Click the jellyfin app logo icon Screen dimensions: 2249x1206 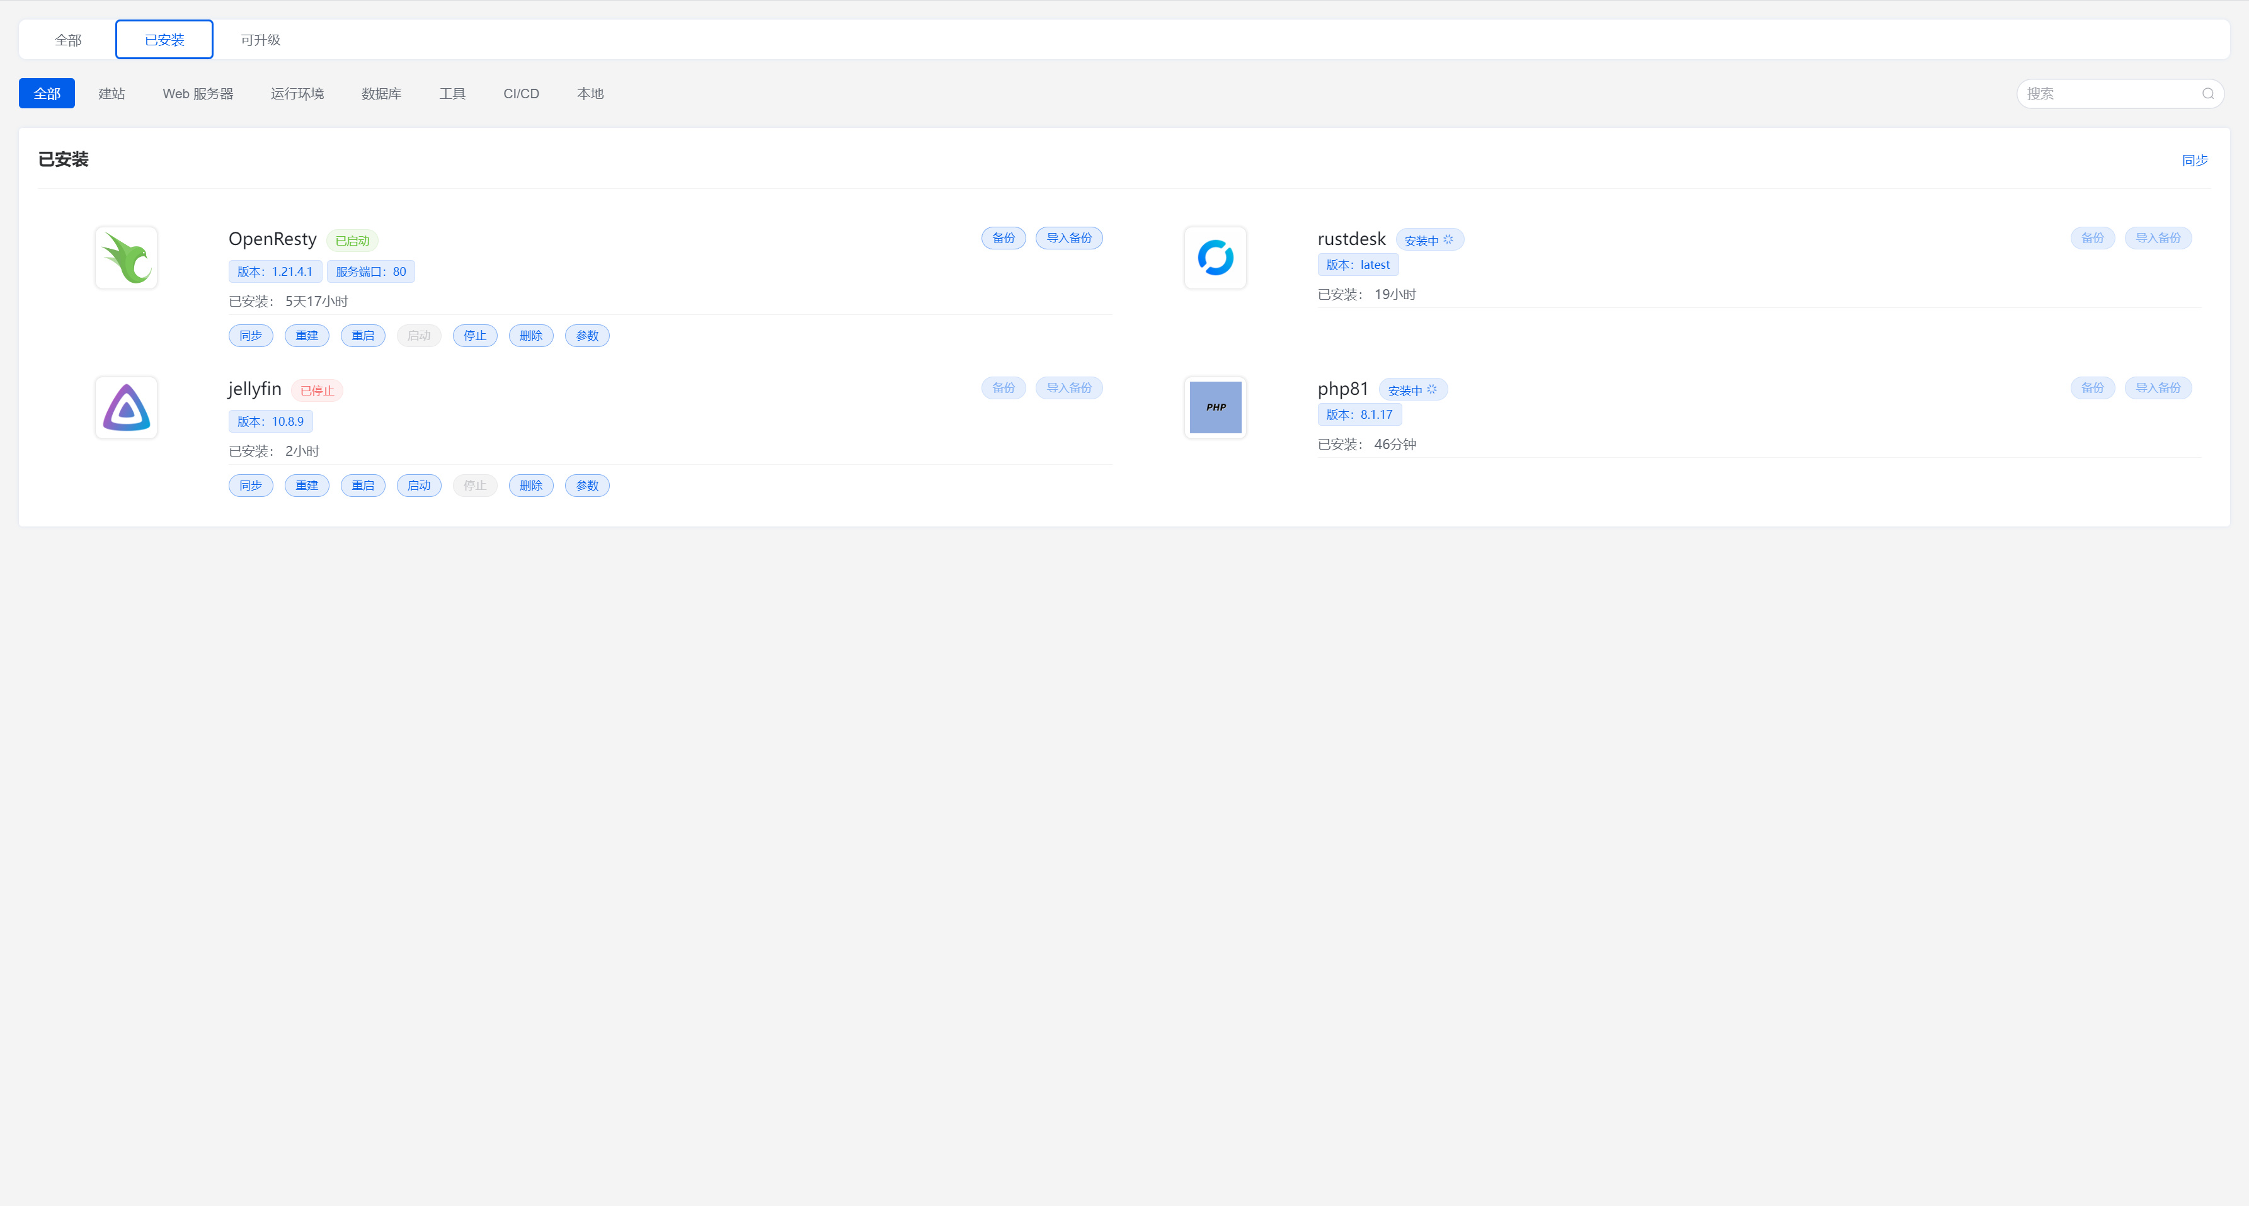coord(127,407)
